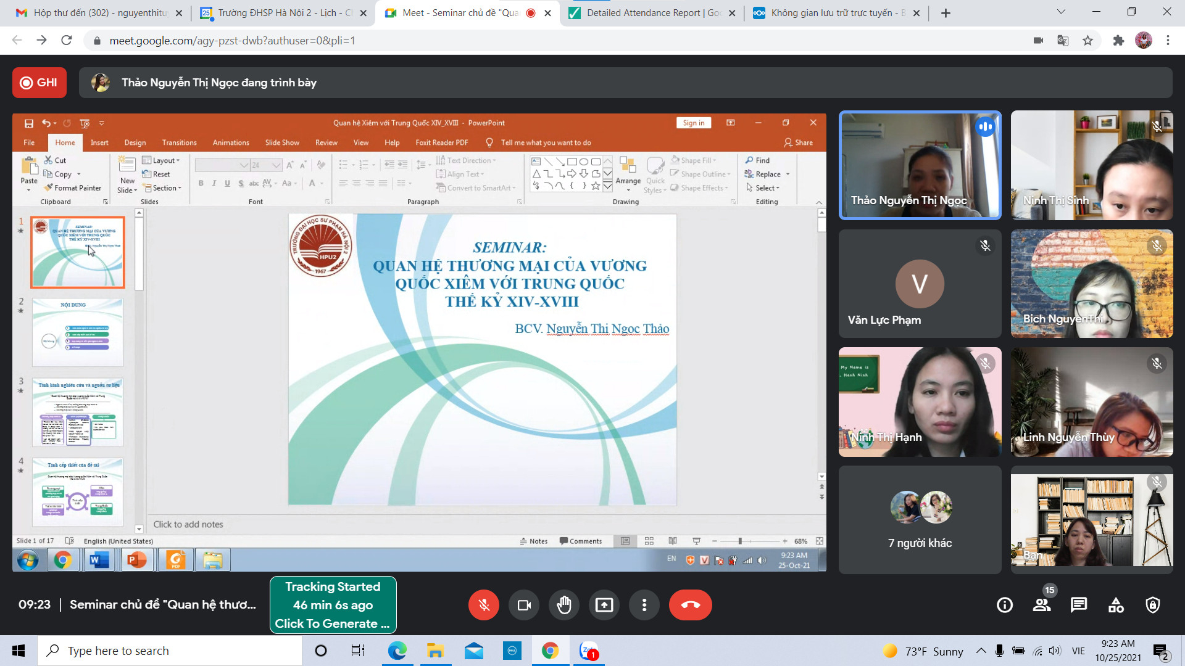1185x666 pixels.
Task: Select Thảo Nguyễn Thị Ngọc video tile
Action: 920,165
